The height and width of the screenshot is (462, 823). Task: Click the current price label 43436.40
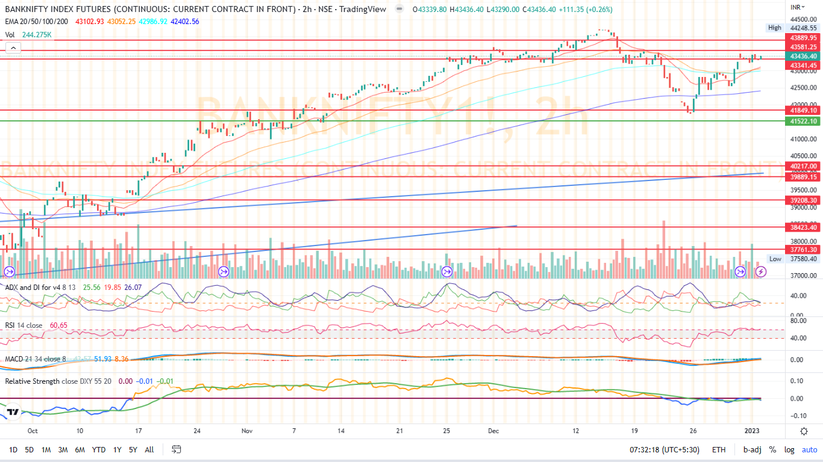click(x=803, y=56)
